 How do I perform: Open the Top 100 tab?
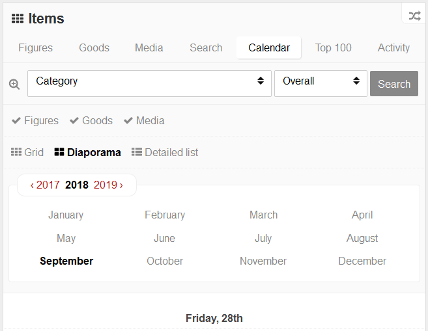click(333, 47)
